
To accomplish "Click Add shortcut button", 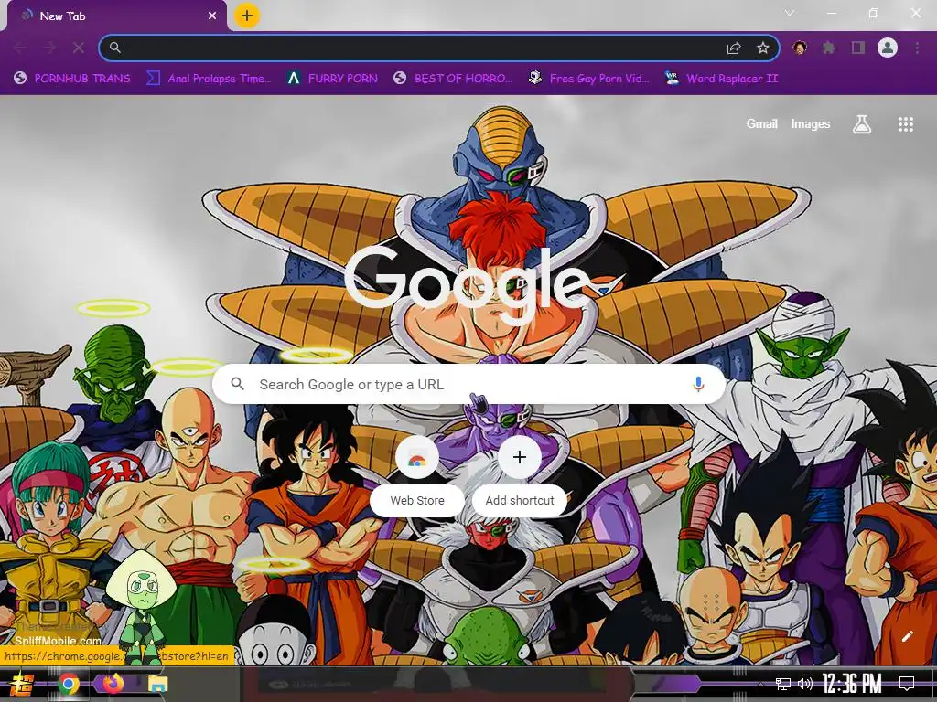I will pos(520,475).
